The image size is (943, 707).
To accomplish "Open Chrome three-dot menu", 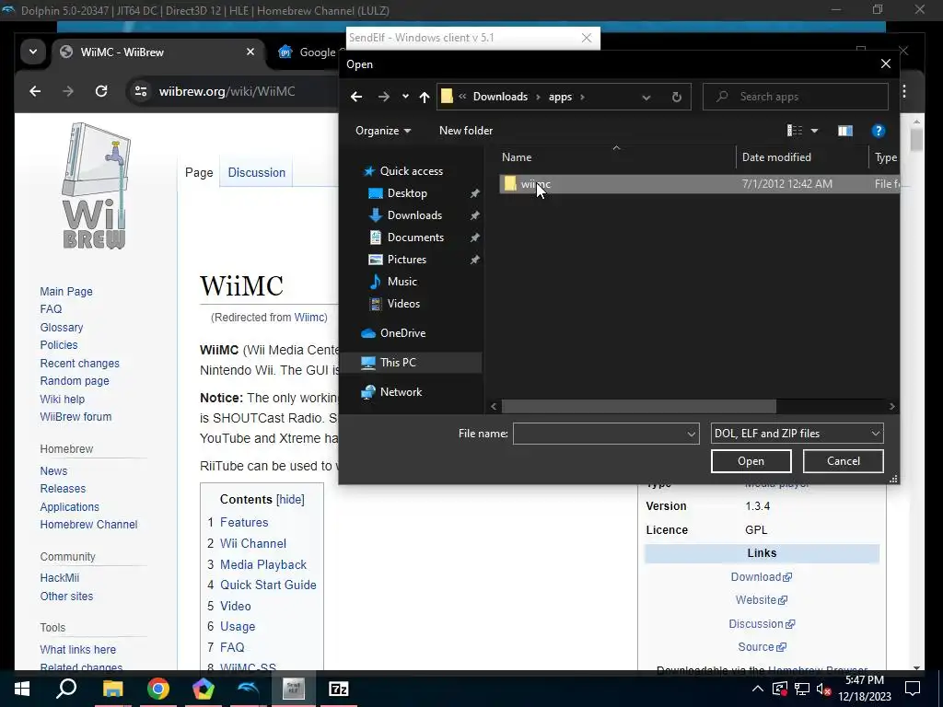I will tap(904, 91).
